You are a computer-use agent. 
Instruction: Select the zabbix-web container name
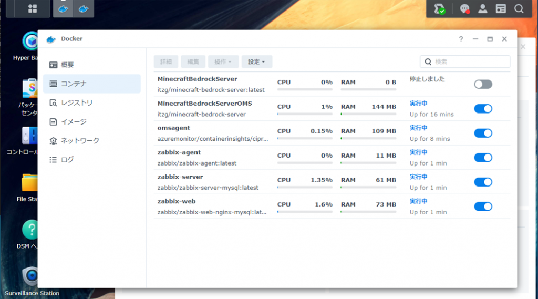[177, 201]
